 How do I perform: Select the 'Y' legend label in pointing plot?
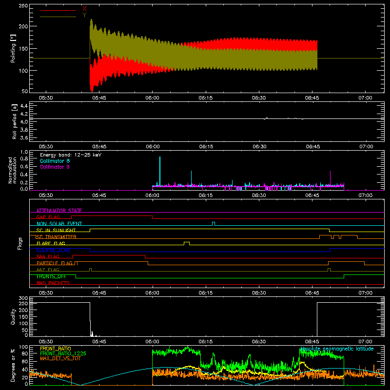point(84,15)
